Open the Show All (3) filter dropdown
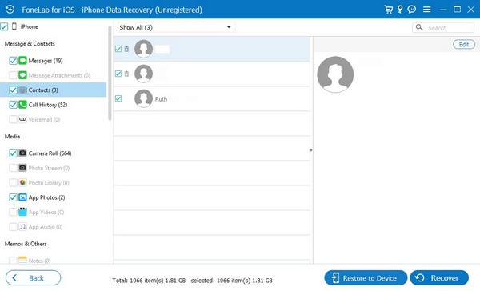The image size is (480, 291). click(176, 27)
